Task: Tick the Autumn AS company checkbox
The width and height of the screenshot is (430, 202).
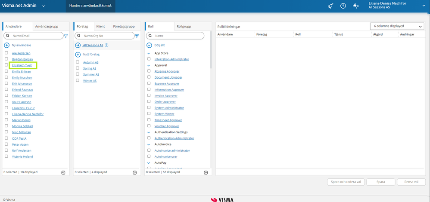Action: click(x=78, y=62)
